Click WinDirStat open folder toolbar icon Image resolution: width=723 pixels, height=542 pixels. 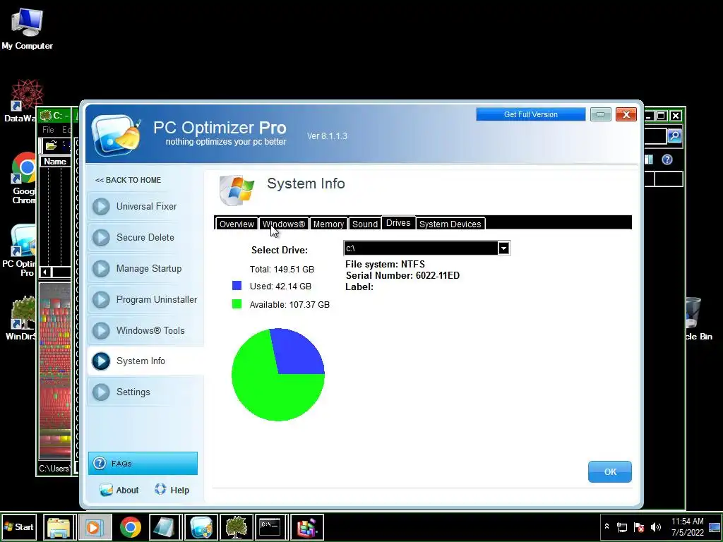[x=51, y=145]
